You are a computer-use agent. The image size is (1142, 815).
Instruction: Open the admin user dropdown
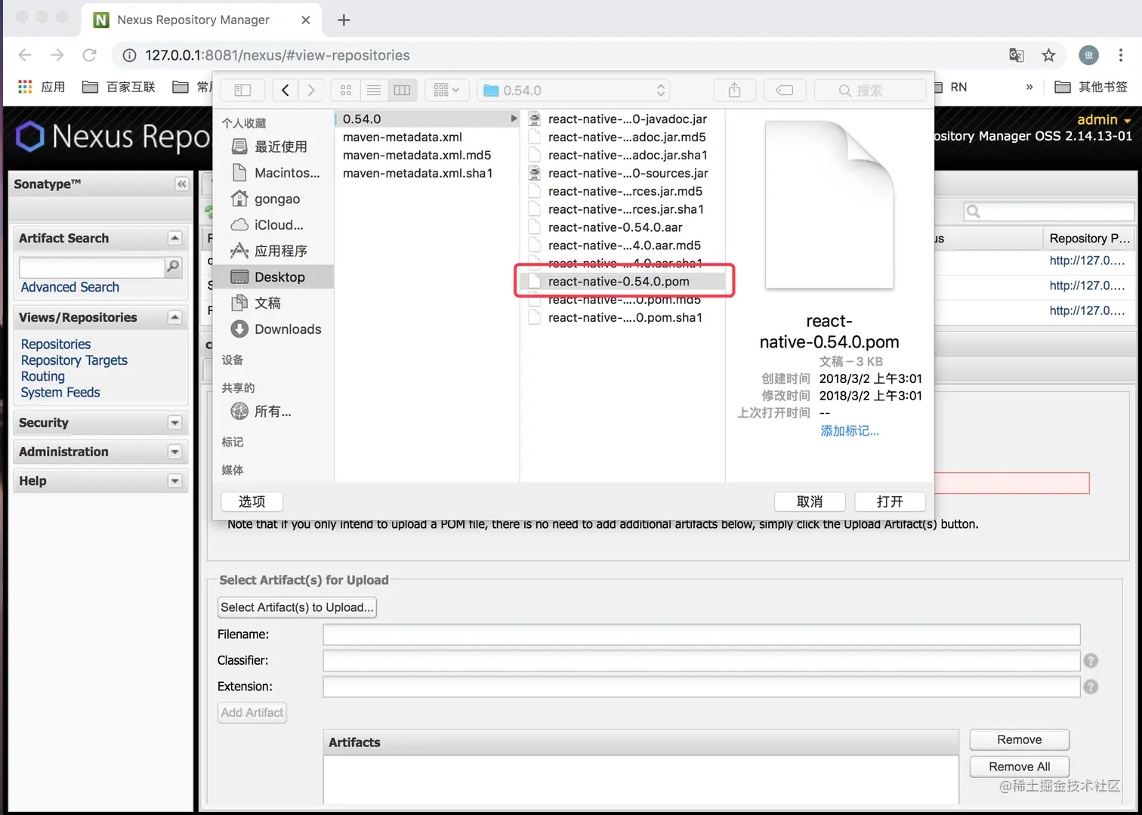pos(1104,119)
